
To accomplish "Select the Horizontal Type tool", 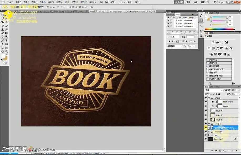I will [7, 41].
